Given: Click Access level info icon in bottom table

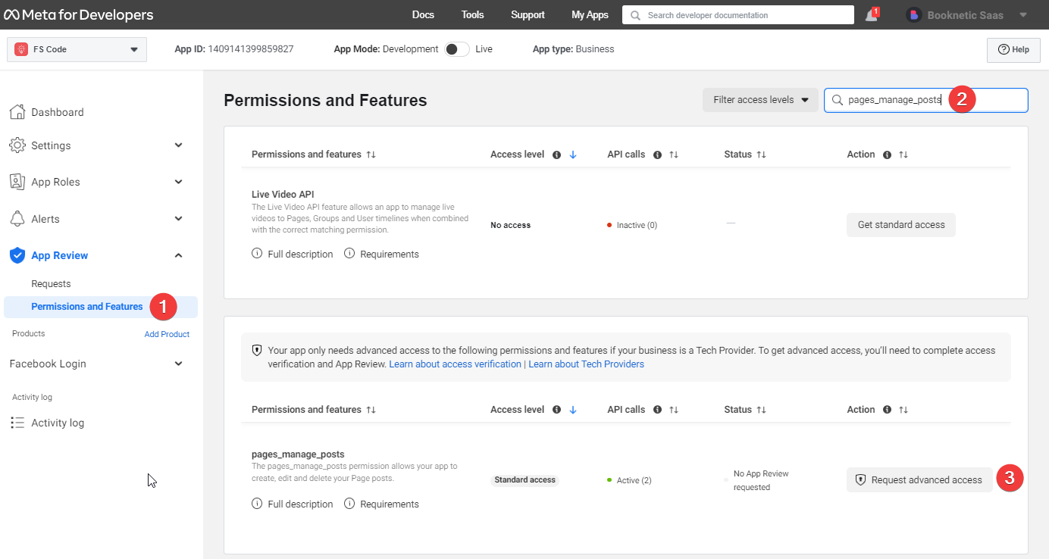Looking at the screenshot, I should pyautogui.click(x=556, y=410).
